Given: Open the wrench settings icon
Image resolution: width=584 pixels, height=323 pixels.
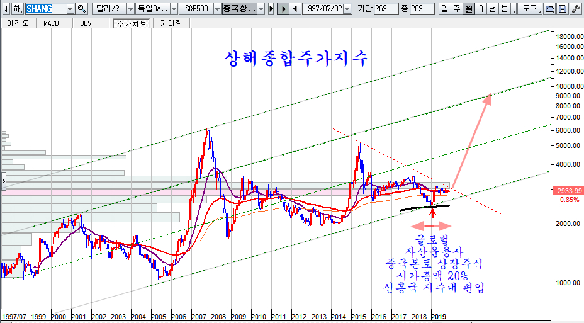Looking at the screenshot, I should (x=576, y=9).
